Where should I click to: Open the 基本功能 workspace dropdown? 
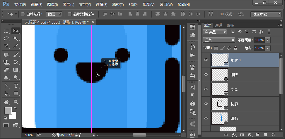(x=266, y=14)
